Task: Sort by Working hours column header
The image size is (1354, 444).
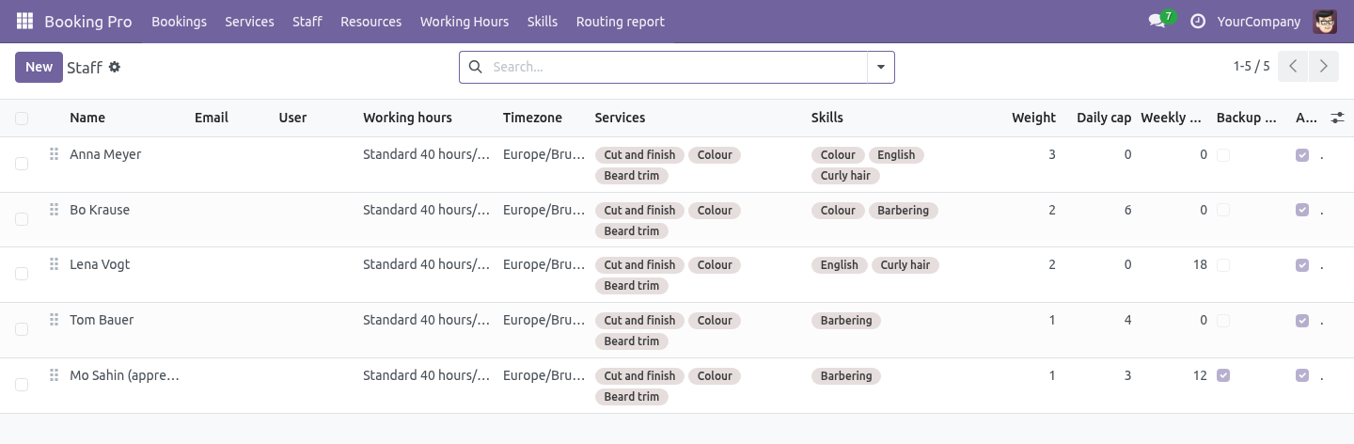Action: pos(407,118)
